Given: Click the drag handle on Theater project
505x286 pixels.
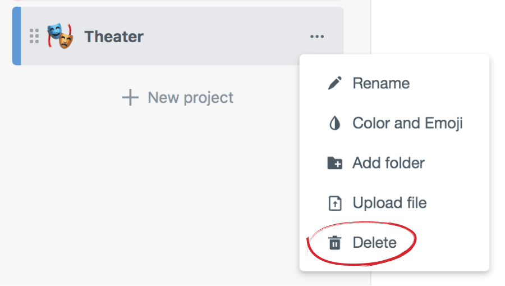Looking at the screenshot, I should (34, 37).
